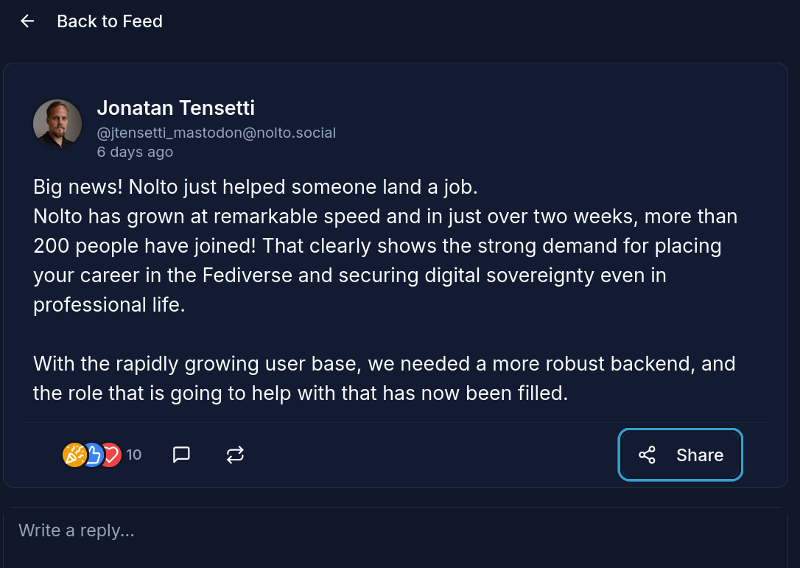Viewport: 800px width, 568px height.
Task: Click the blue thumbs-up reaction icon
Action: coord(92,455)
